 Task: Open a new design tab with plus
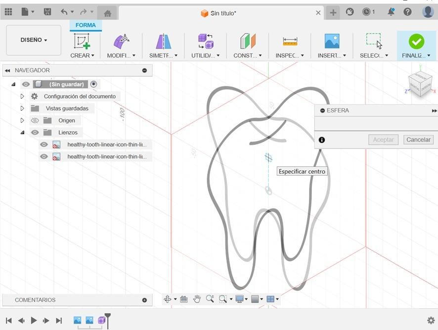[x=333, y=12]
